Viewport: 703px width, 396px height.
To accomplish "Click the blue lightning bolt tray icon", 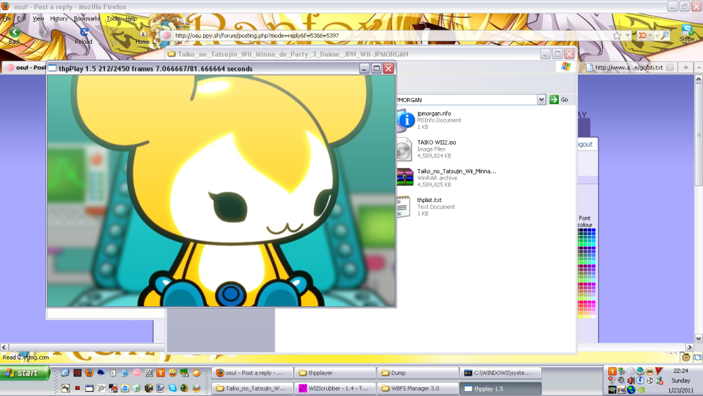I will [x=641, y=380].
